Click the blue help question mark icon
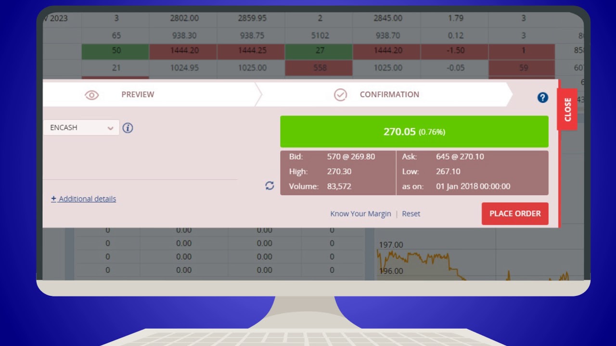Image resolution: width=616 pixels, height=346 pixels. click(542, 98)
